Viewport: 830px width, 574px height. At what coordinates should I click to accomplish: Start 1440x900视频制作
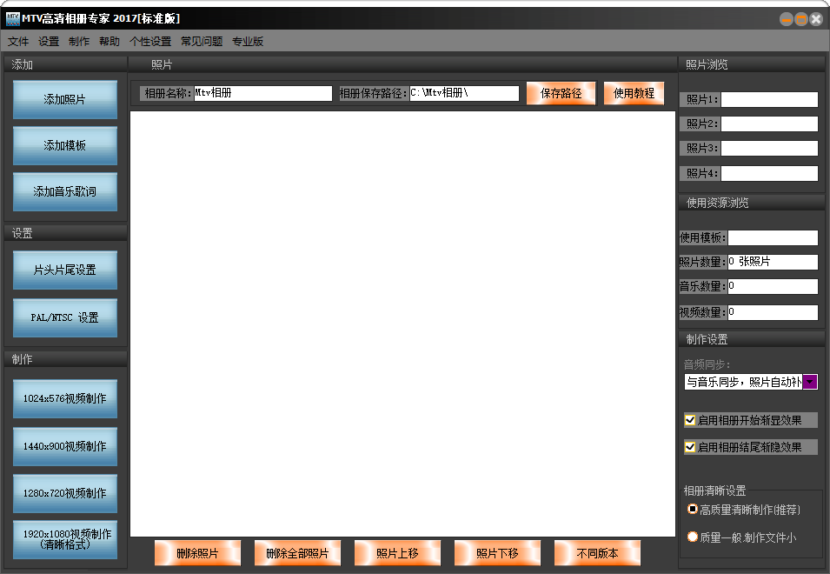tap(65, 446)
